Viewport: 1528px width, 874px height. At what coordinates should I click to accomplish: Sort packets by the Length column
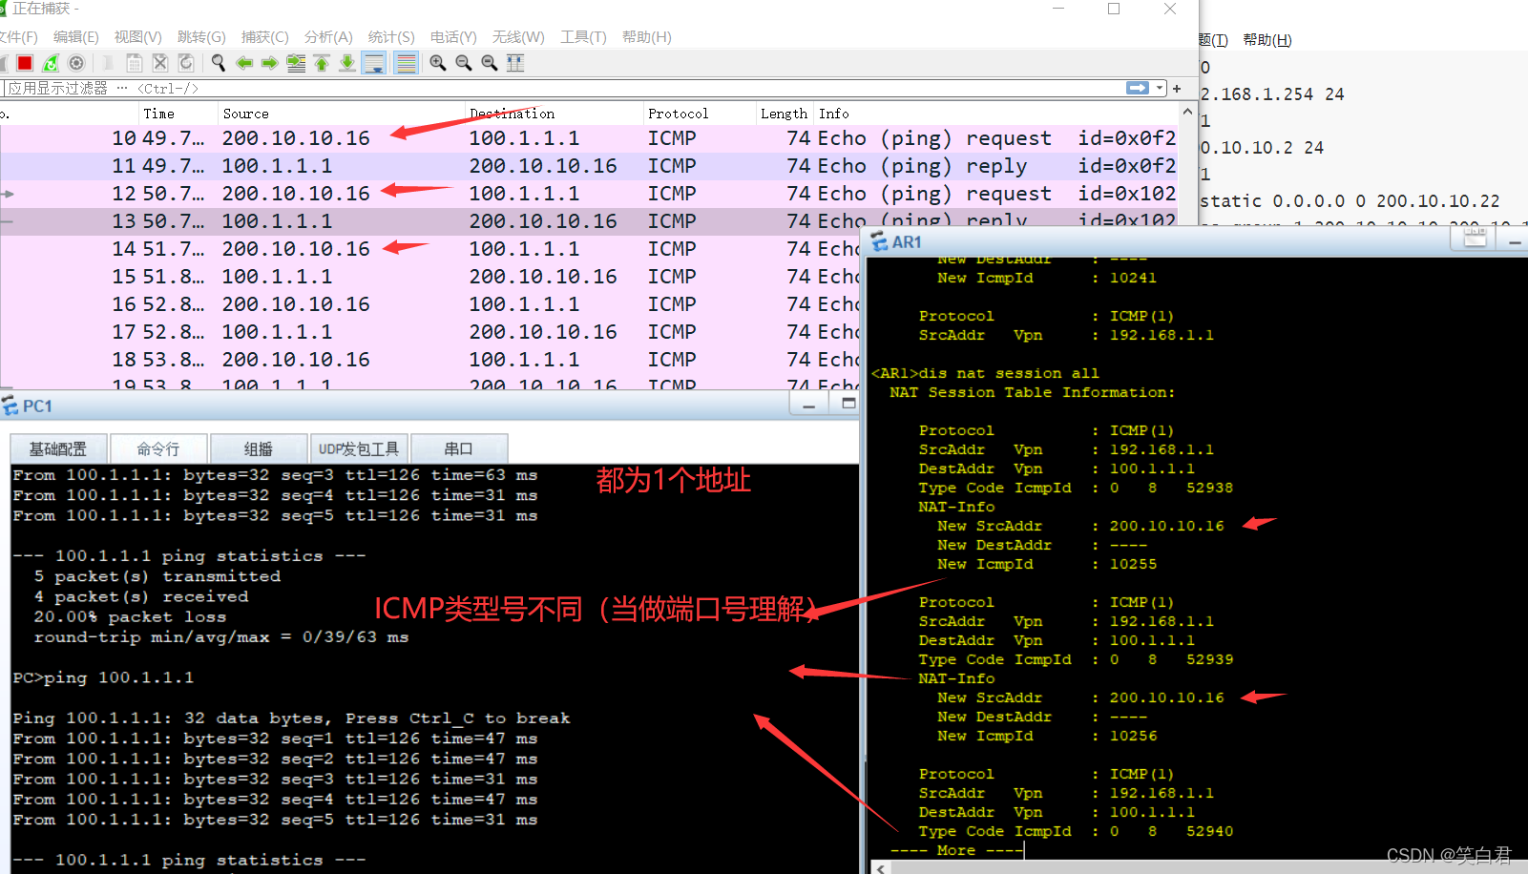pos(785,114)
